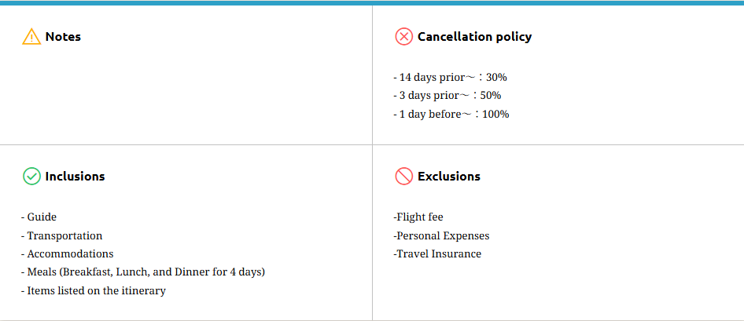Viewport: 744px width, 321px height.
Task: Select the Notes heading
Action: [63, 37]
